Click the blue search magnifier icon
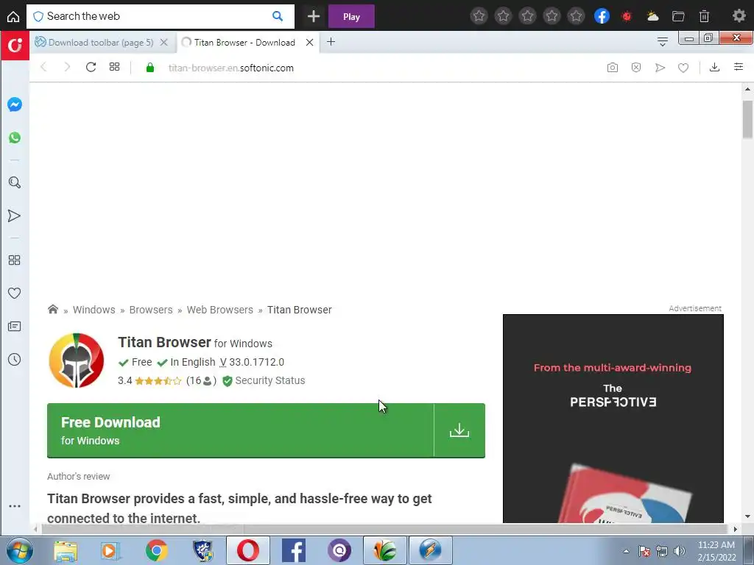This screenshot has width=754, height=565. (278, 16)
